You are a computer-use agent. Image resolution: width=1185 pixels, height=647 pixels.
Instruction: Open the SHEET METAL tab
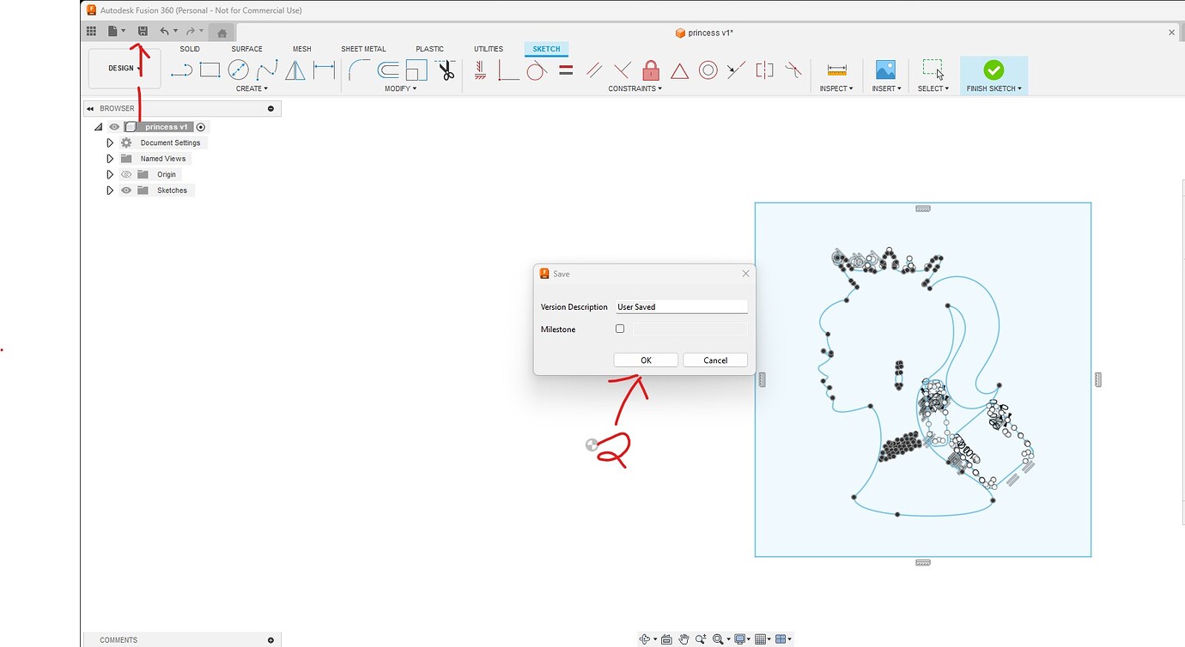[x=363, y=49]
